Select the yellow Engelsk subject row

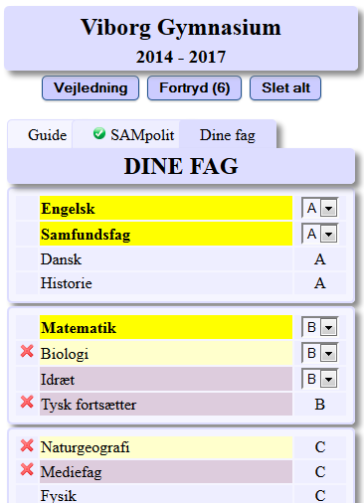166,208
